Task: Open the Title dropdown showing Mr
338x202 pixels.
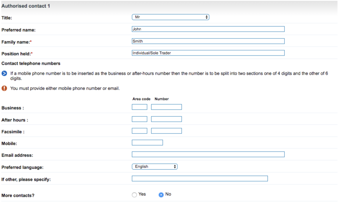Action: (170, 17)
